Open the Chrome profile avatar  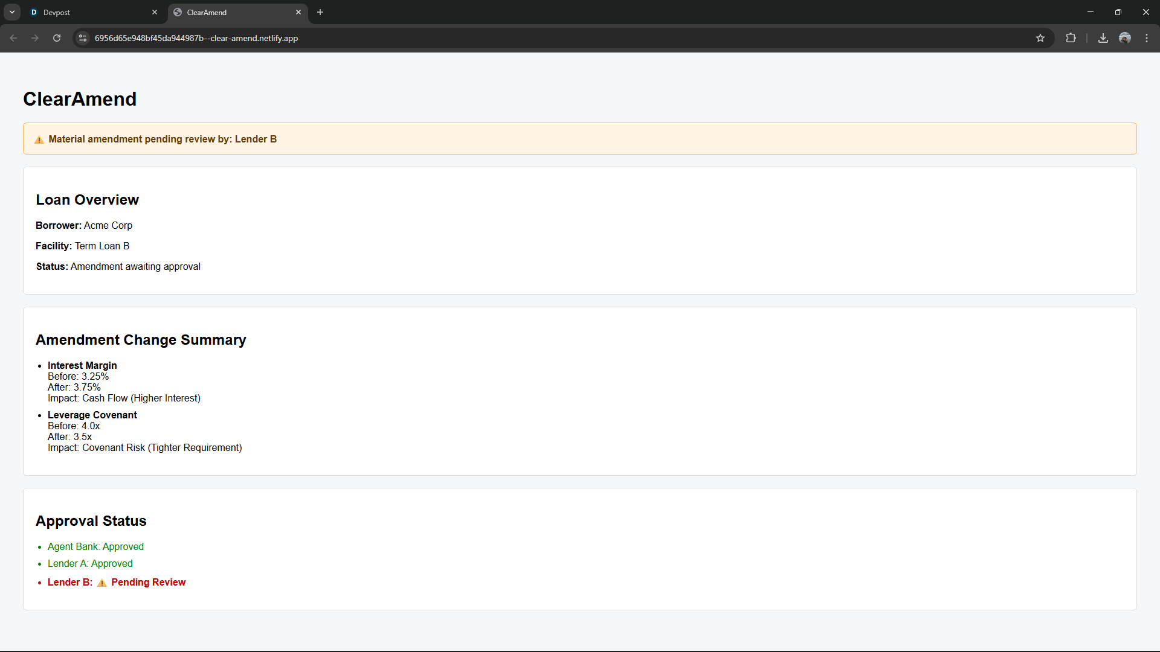pyautogui.click(x=1125, y=38)
